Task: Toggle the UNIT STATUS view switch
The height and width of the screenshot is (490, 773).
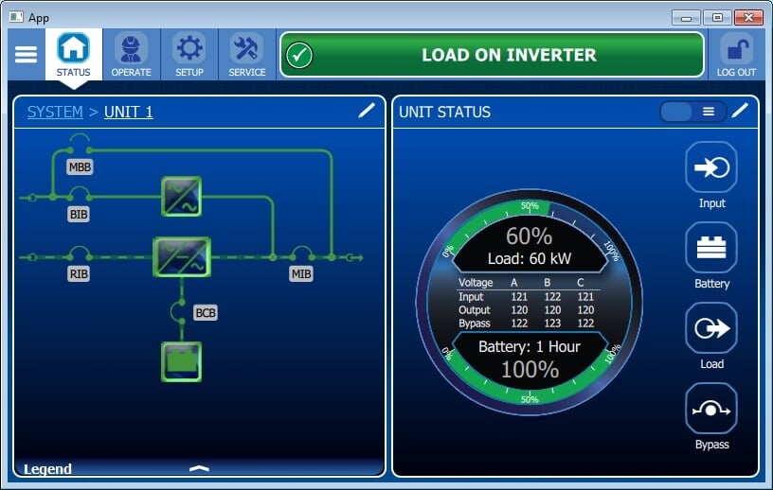Action: click(x=692, y=112)
